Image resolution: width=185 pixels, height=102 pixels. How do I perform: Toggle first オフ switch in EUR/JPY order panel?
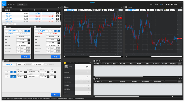click(57, 48)
